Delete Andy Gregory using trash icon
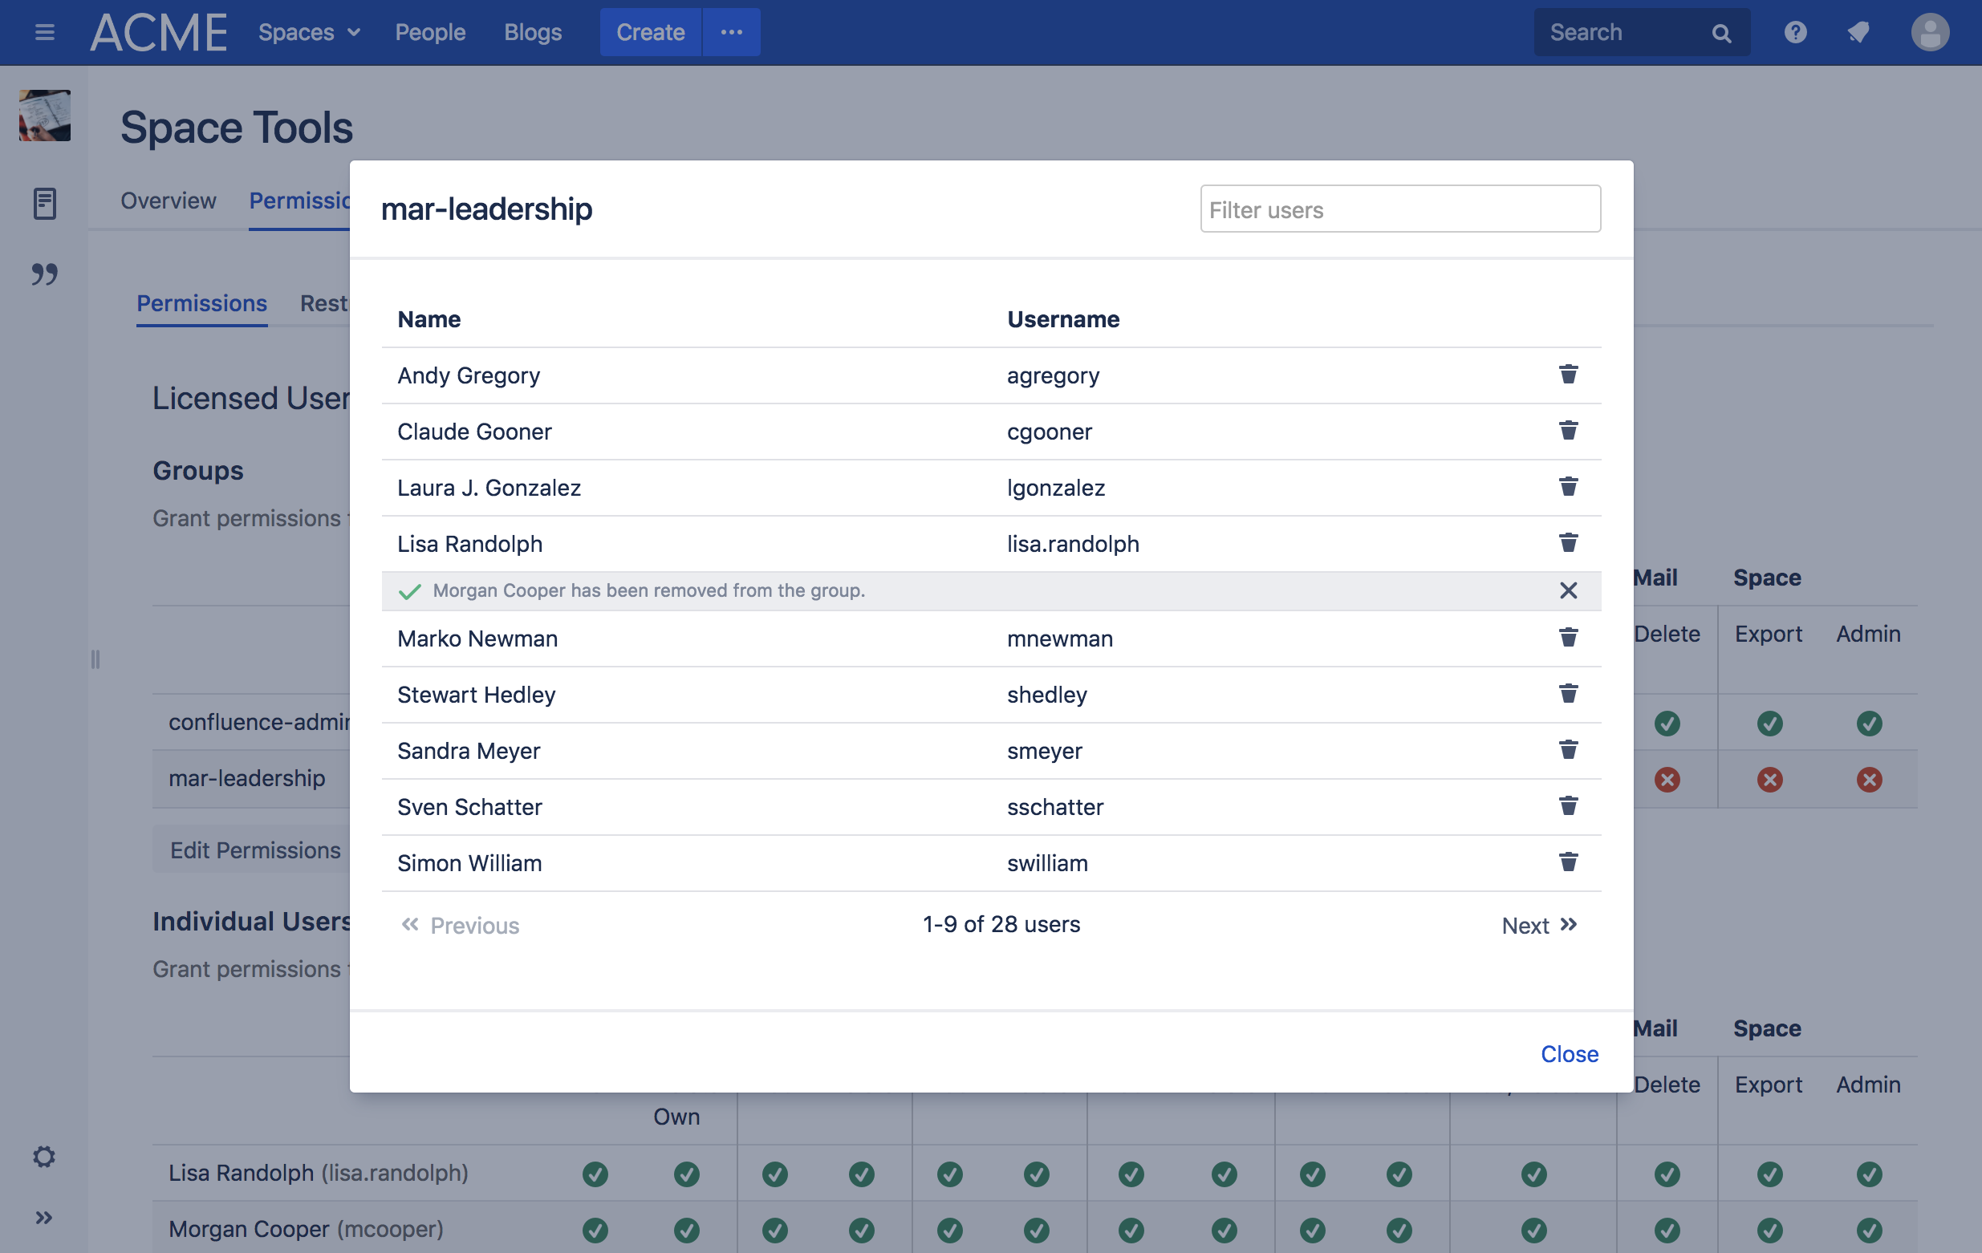The image size is (1982, 1253). point(1567,375)
